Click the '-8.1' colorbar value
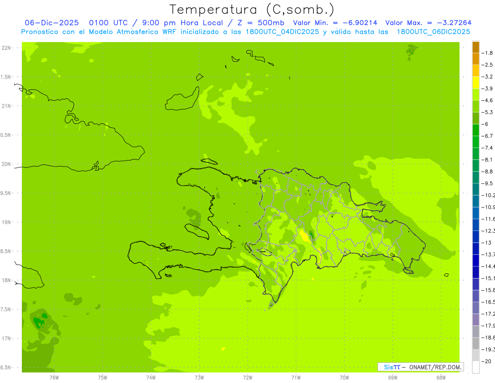The width and height of the screenshot is (495, 383). pos(488,160)
